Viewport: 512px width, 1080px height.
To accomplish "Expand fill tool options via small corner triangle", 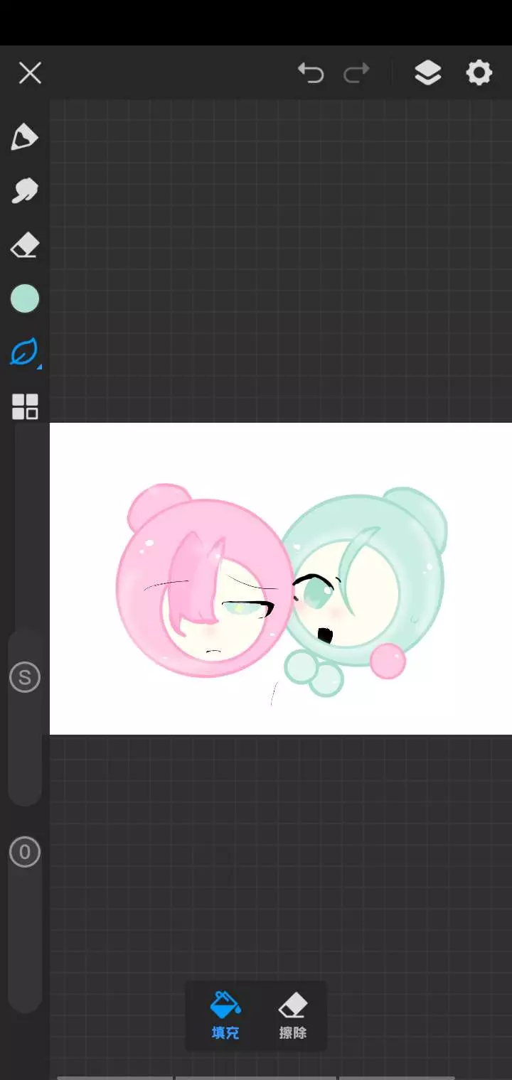I will tap(39, 367).
